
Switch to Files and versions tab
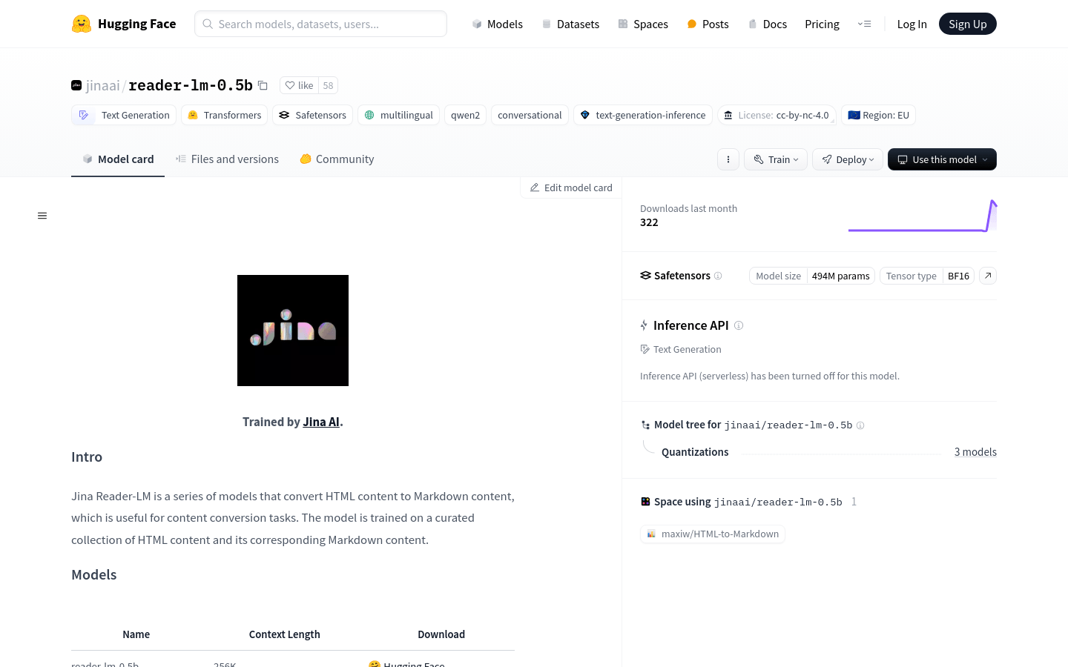click(x=227, y=159)
